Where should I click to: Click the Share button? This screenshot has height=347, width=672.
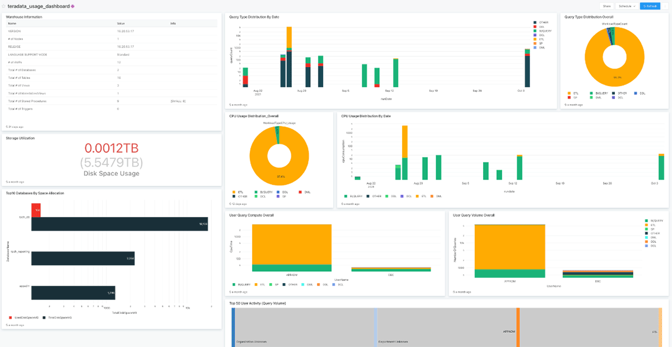[x=606, y=6]
